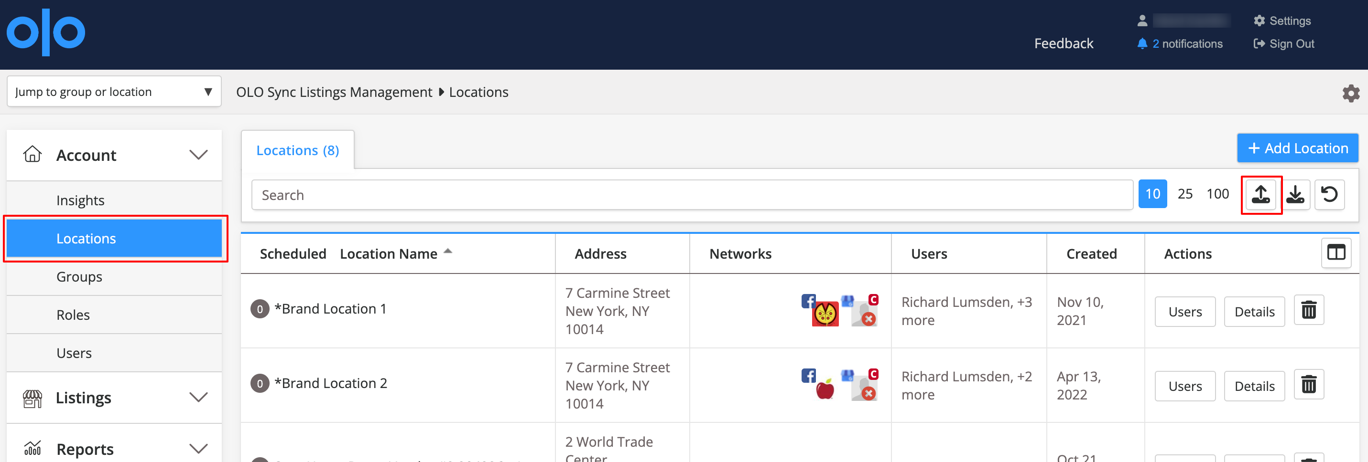
Task: Collapse the Account section chevron
Action: (198, 155)
